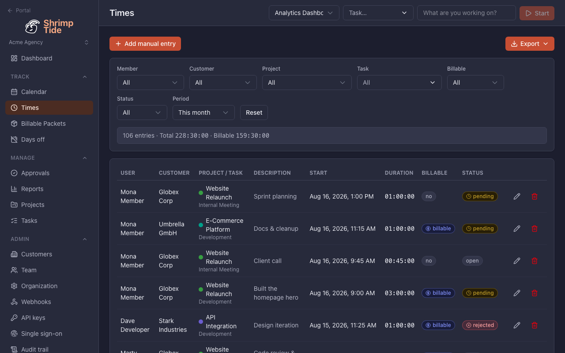Image resolution: width=565 pixels, height=353 pixels.
Task: Start the timer
Action: pos(537,13)
